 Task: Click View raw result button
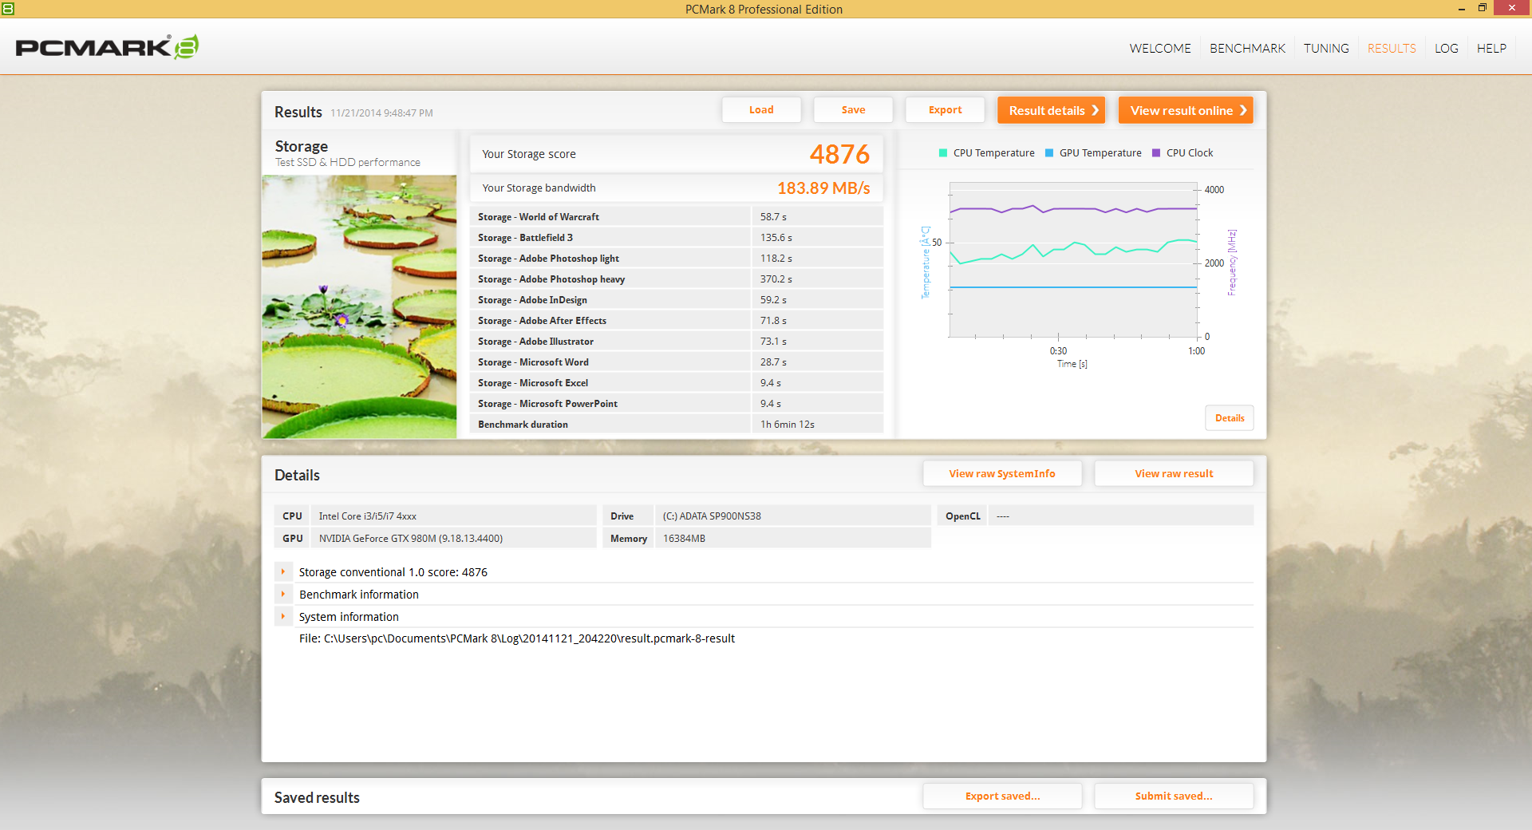point(1174,473)
